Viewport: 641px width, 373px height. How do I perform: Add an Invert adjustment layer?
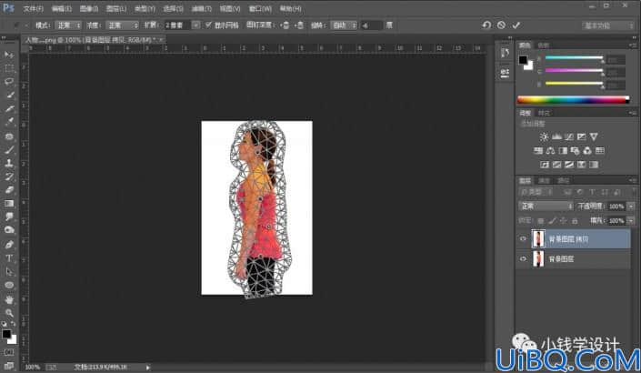[545, 165]
